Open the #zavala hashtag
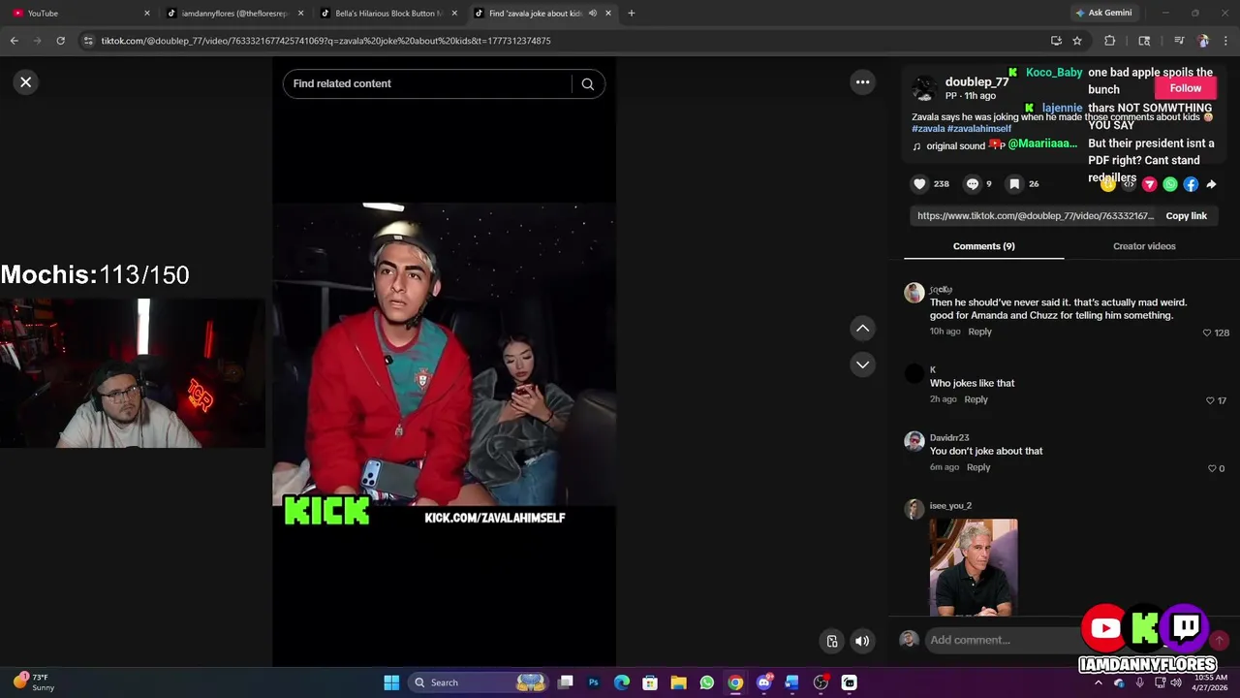The image size is (1240, 698). (928, 129)
